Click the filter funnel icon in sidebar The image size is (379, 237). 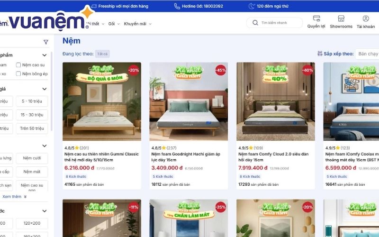click(45, 42)
